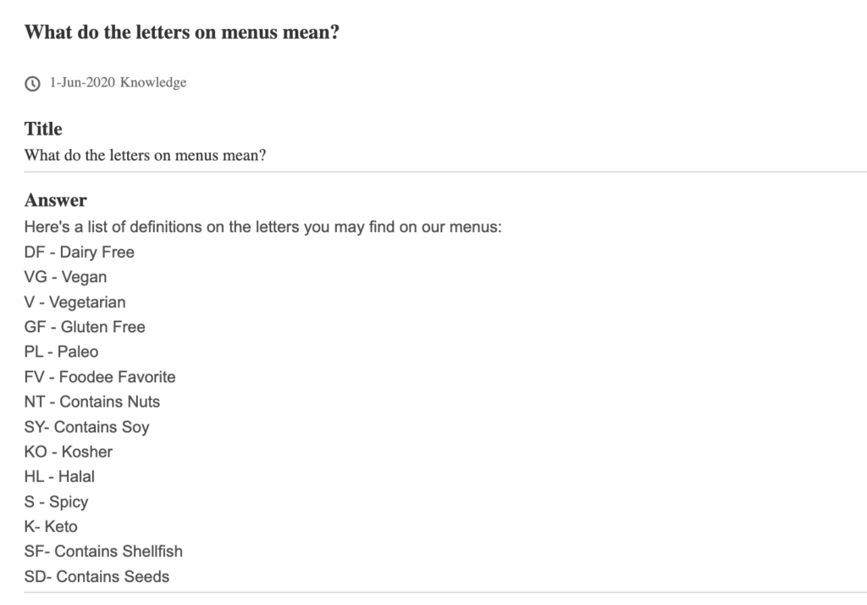The image size is (867, 605).
Task: Click the PL - Paleo entry
Action: coord(61,352)
